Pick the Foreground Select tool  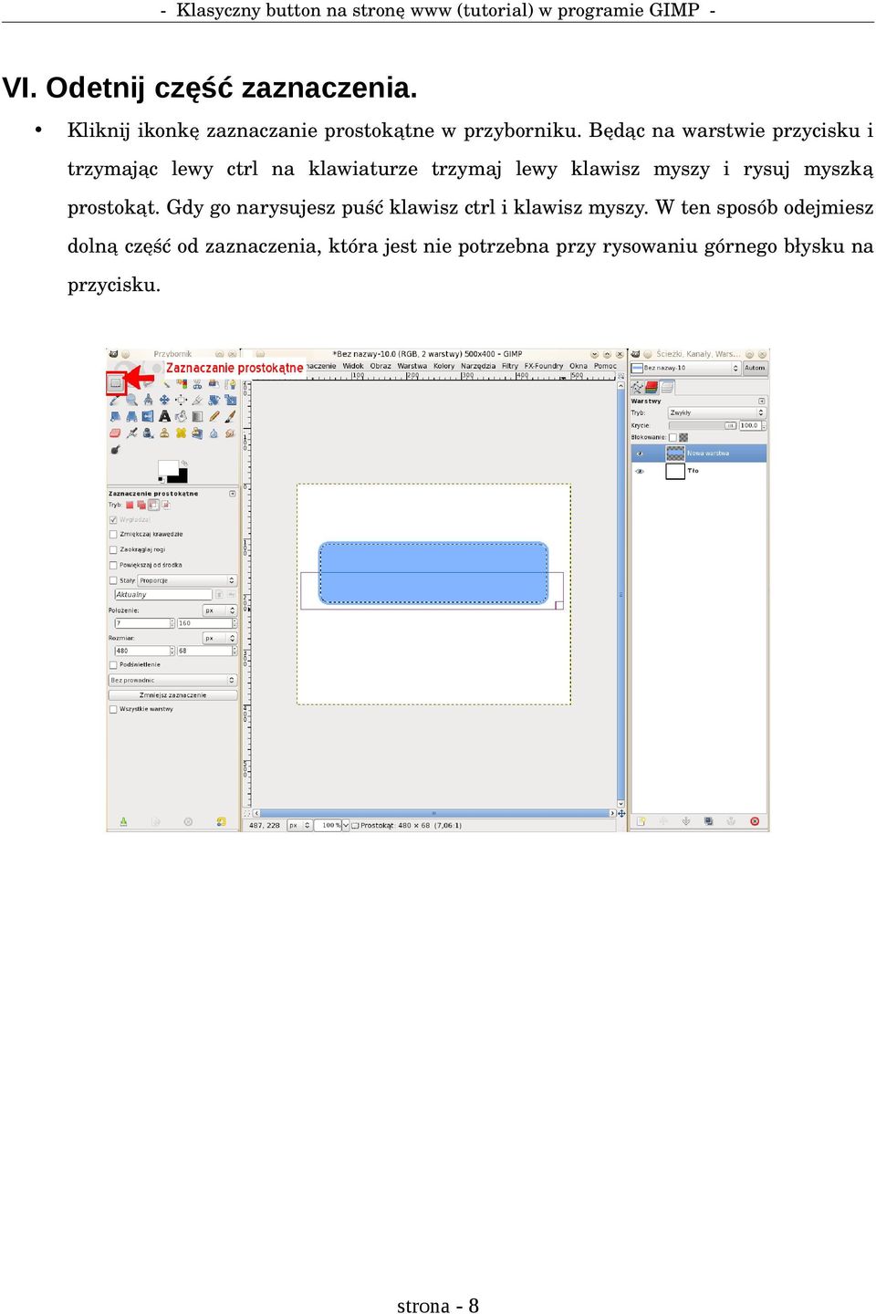point(214,383)
